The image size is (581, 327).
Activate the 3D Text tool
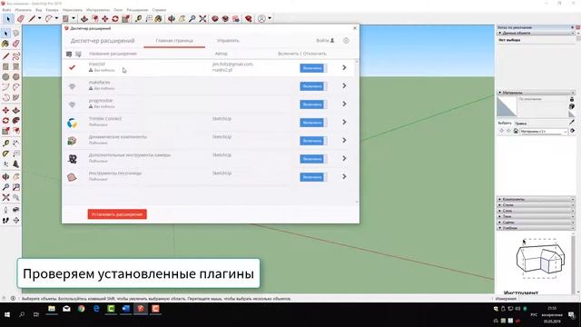tap(16, 163)
